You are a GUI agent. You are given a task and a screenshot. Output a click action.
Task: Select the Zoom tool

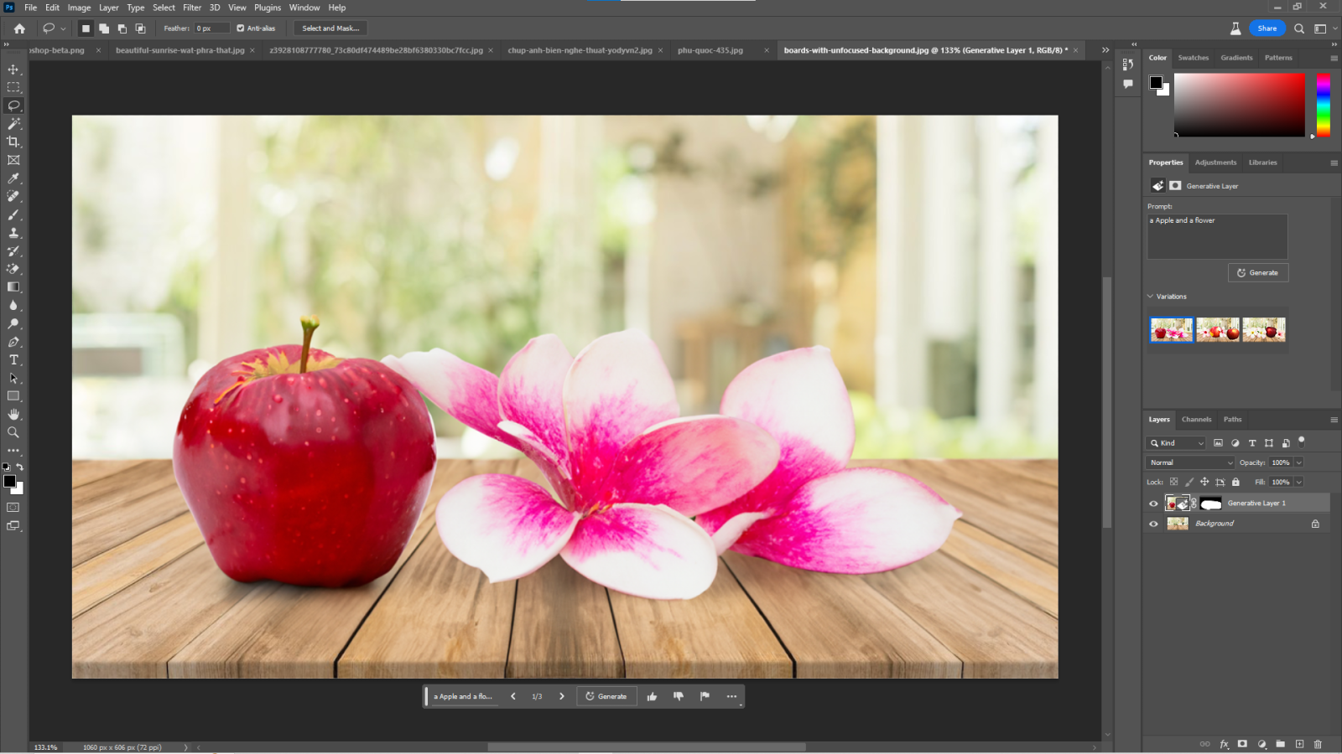pos(13,432)
